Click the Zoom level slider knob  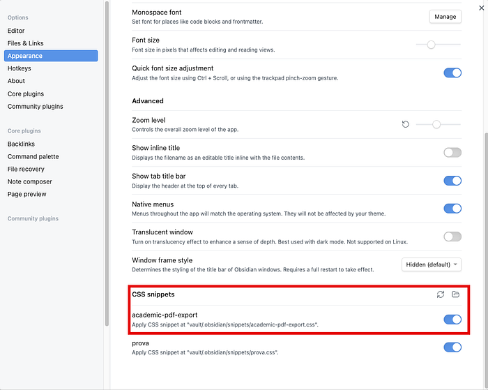(436, 125)
